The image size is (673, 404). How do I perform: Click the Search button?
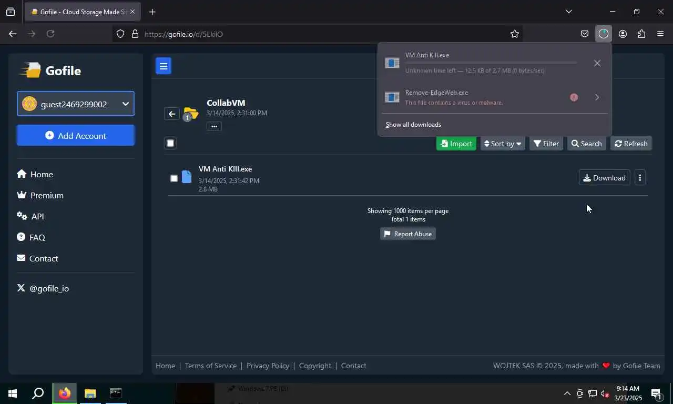click(x=586, y=144)
